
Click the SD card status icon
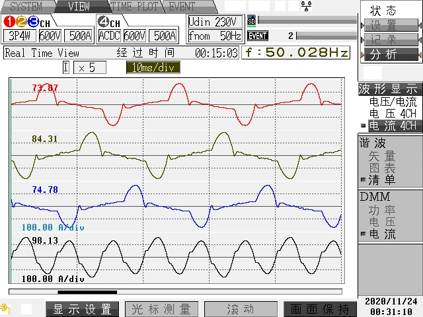251,20
